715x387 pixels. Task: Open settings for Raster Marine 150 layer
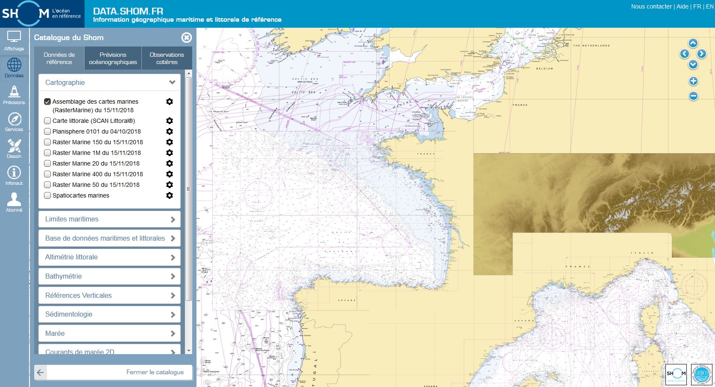[170, 142]
